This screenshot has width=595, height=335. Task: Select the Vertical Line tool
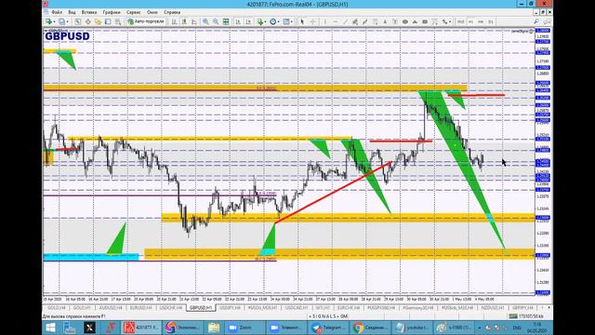coord(325,21)
